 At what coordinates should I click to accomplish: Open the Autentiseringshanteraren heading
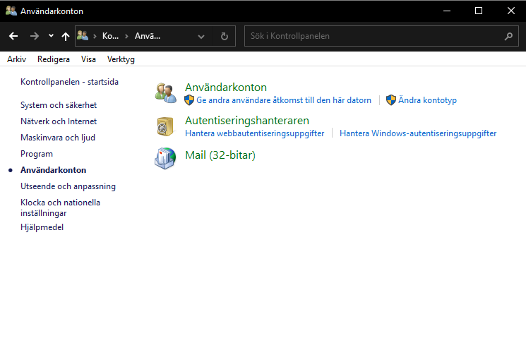tap(247, 121)
